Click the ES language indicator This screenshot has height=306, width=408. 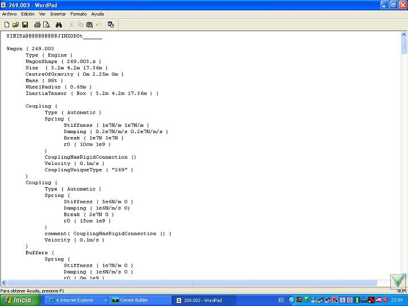[x=281, y=300]
